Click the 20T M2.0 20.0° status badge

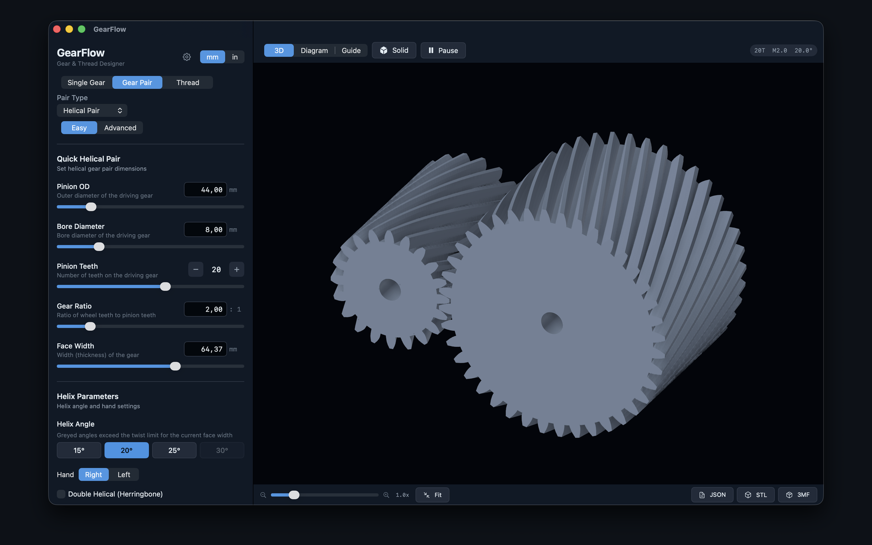coord(783,50)
